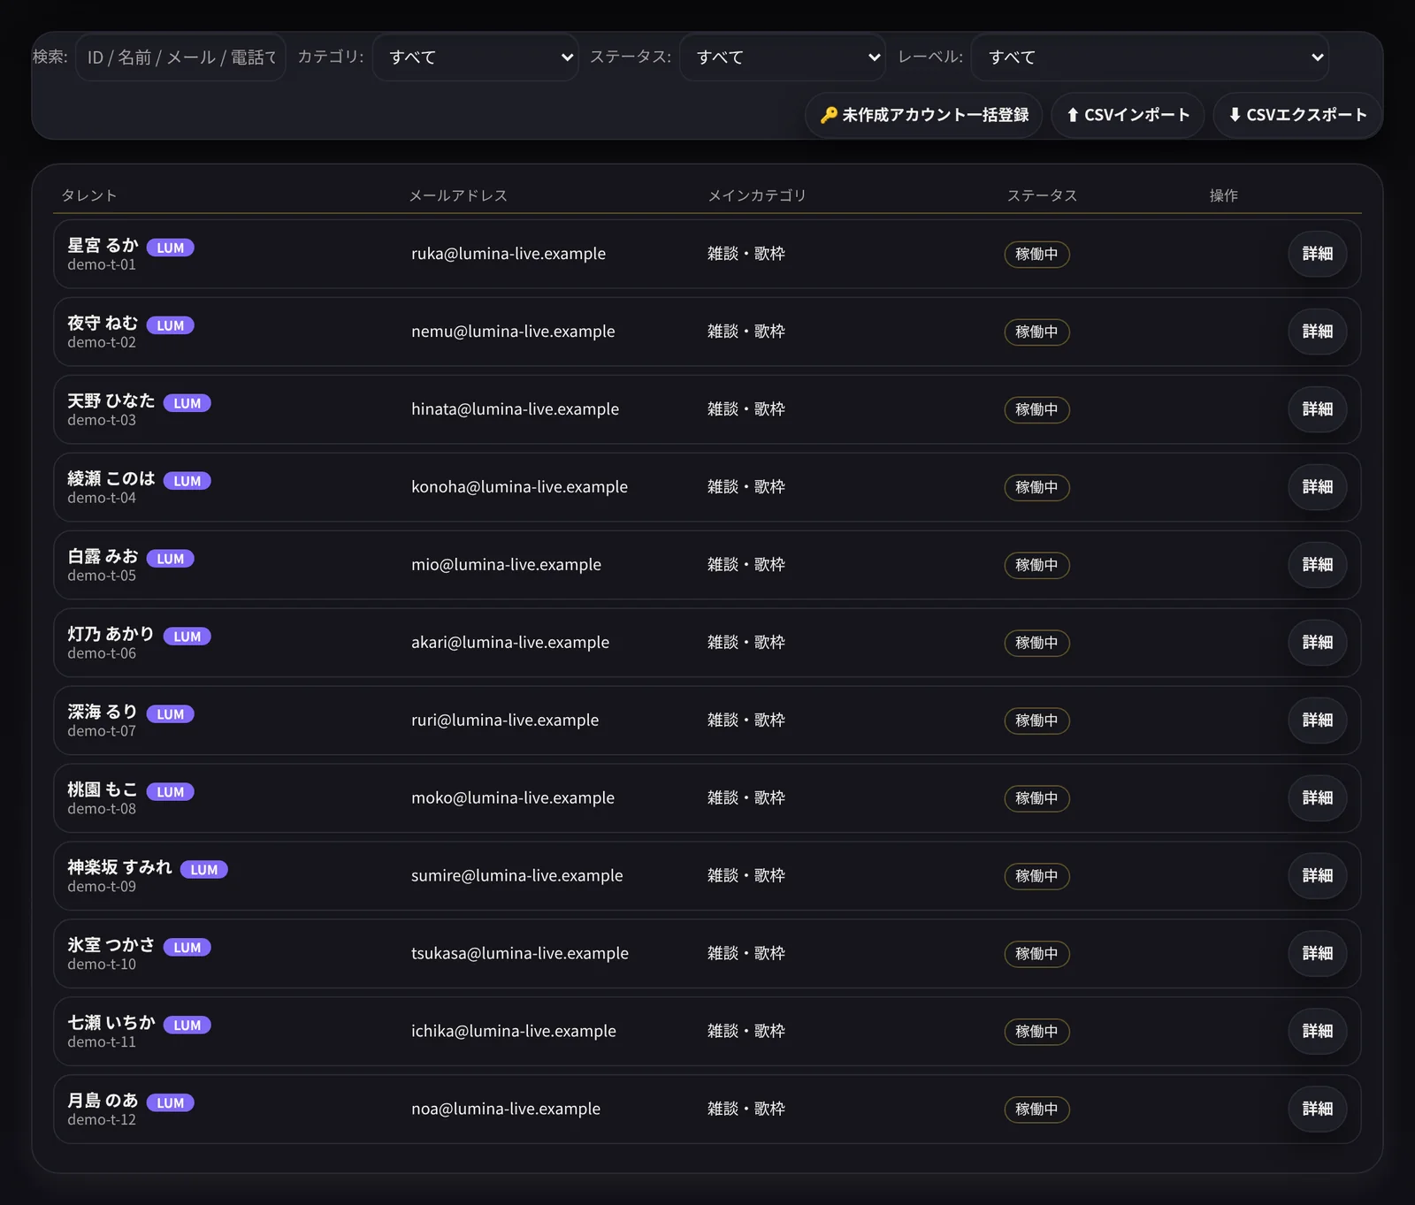Click email konoha@lumina-live.example

[519, 487]
